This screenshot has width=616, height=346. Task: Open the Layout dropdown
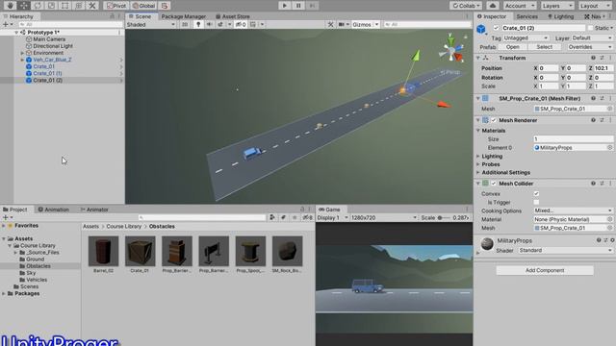595,6
